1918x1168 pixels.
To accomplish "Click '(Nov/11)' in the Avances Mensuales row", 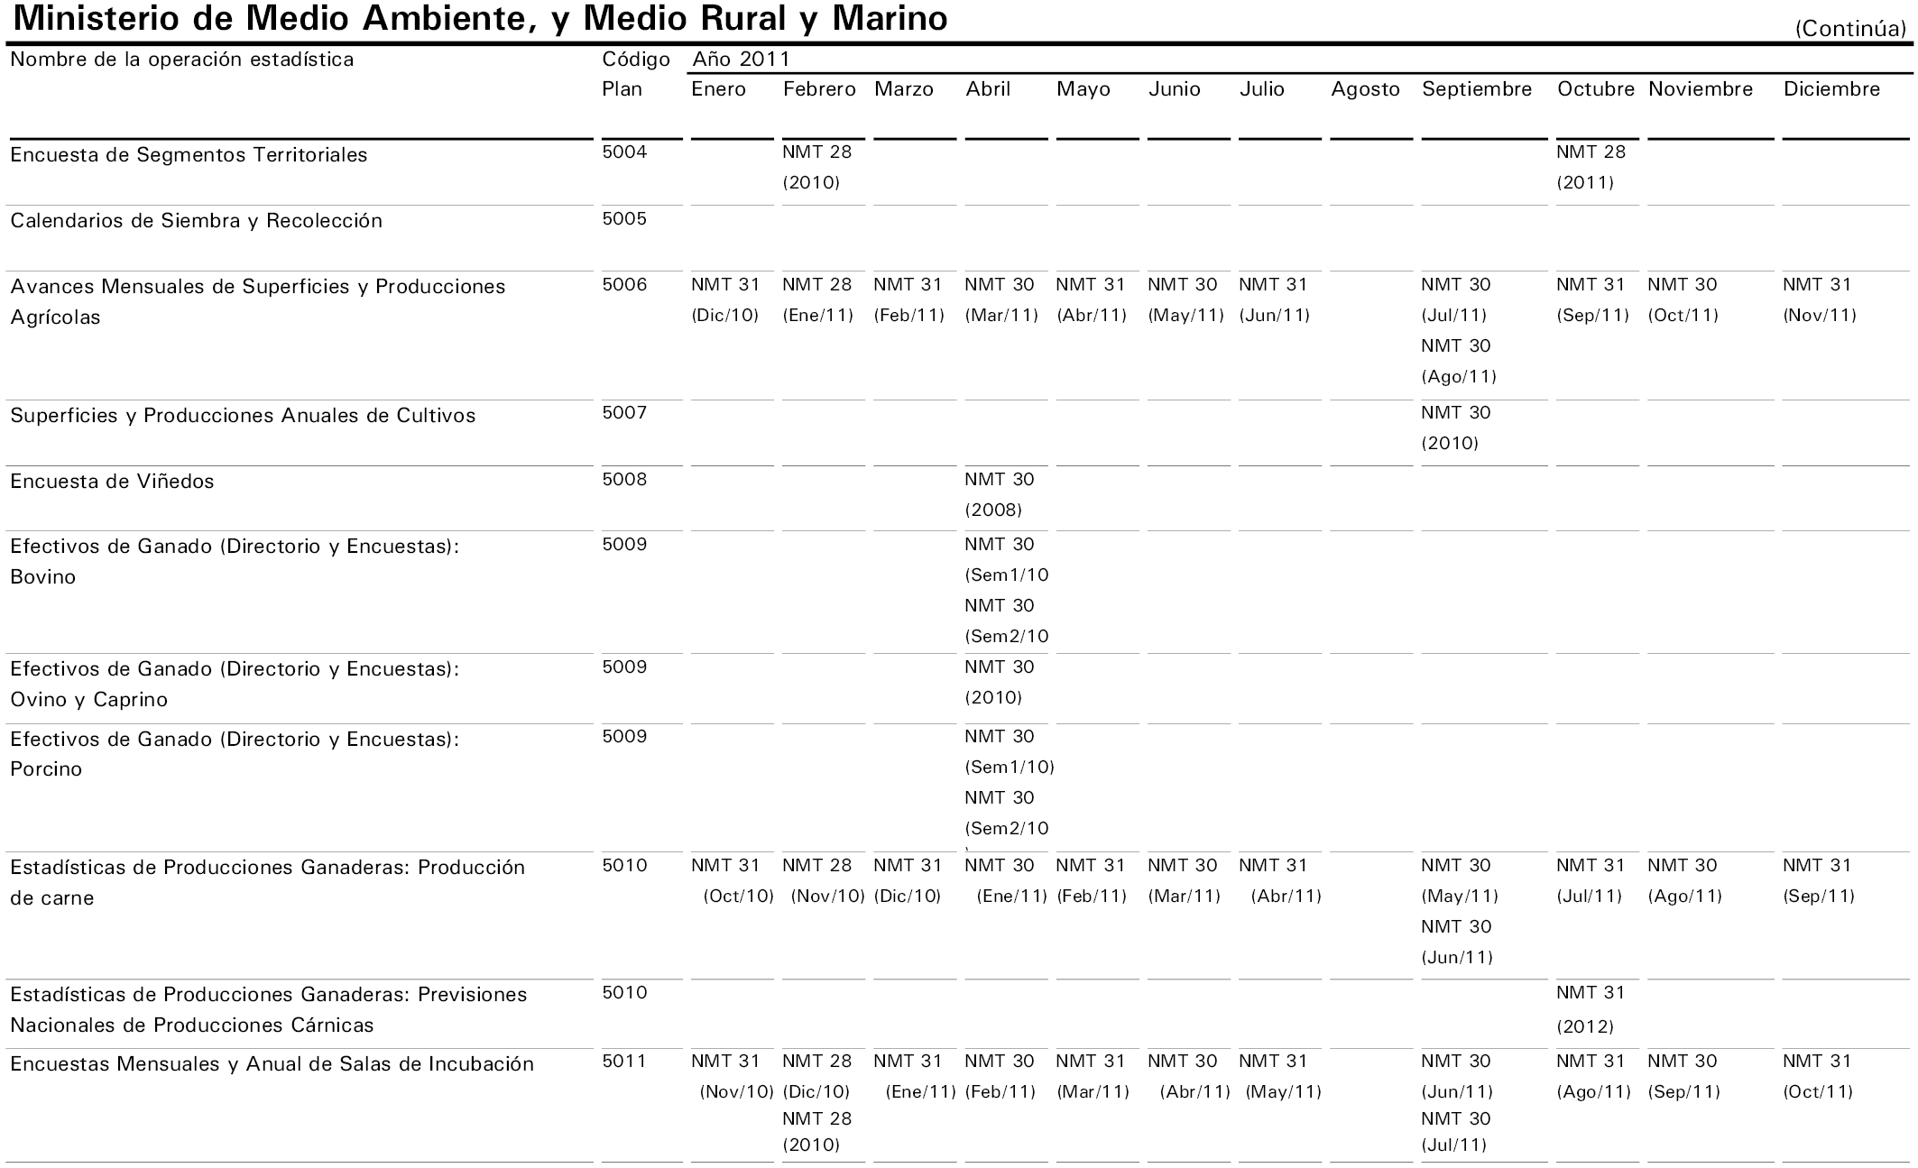I will click(1820, 316).
